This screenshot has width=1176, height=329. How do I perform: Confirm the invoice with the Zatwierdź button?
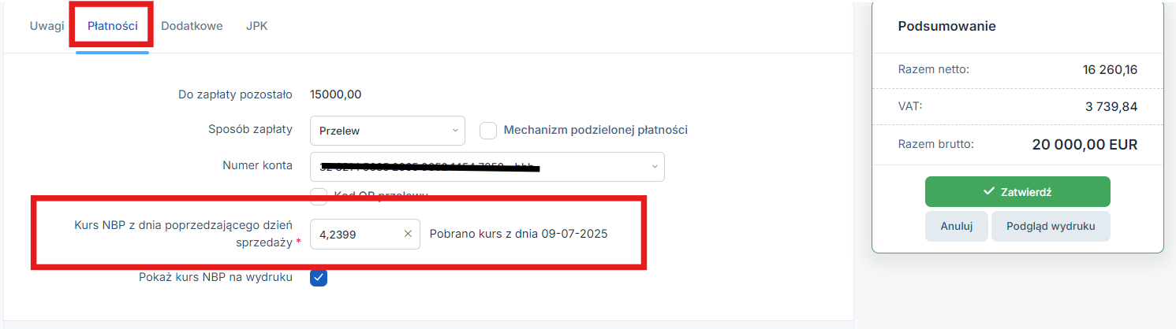(x=1017, y=191)
